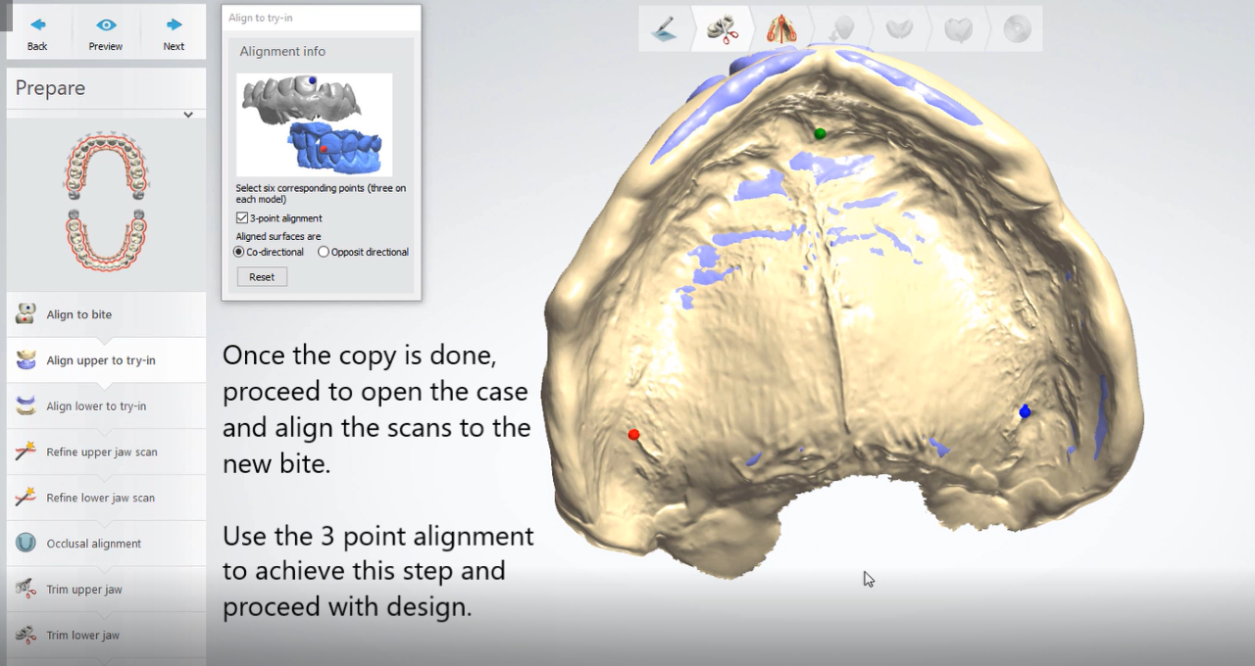Click the lower jaw arch diagram
Screen dimensions: 1255x666
pos(106,240)
